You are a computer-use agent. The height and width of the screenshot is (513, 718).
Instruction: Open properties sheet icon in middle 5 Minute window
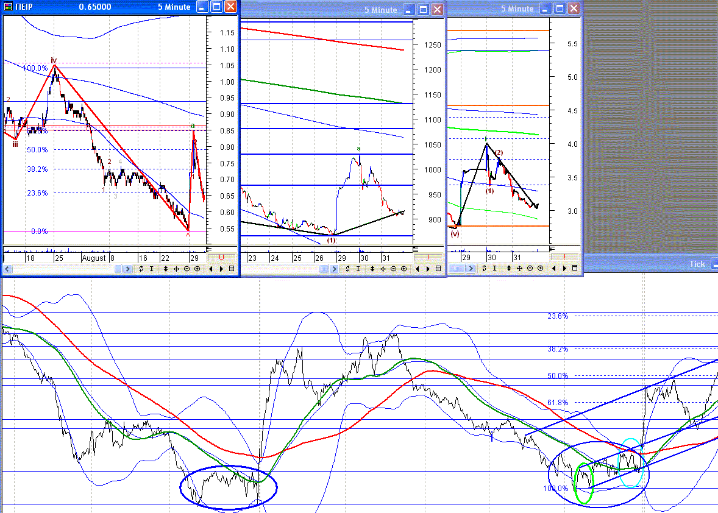point(438,269)
